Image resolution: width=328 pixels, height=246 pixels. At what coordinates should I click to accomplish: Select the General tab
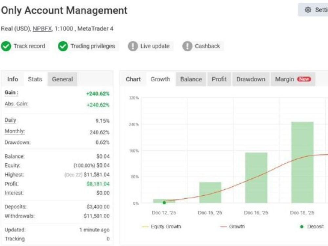coord(62,79)
